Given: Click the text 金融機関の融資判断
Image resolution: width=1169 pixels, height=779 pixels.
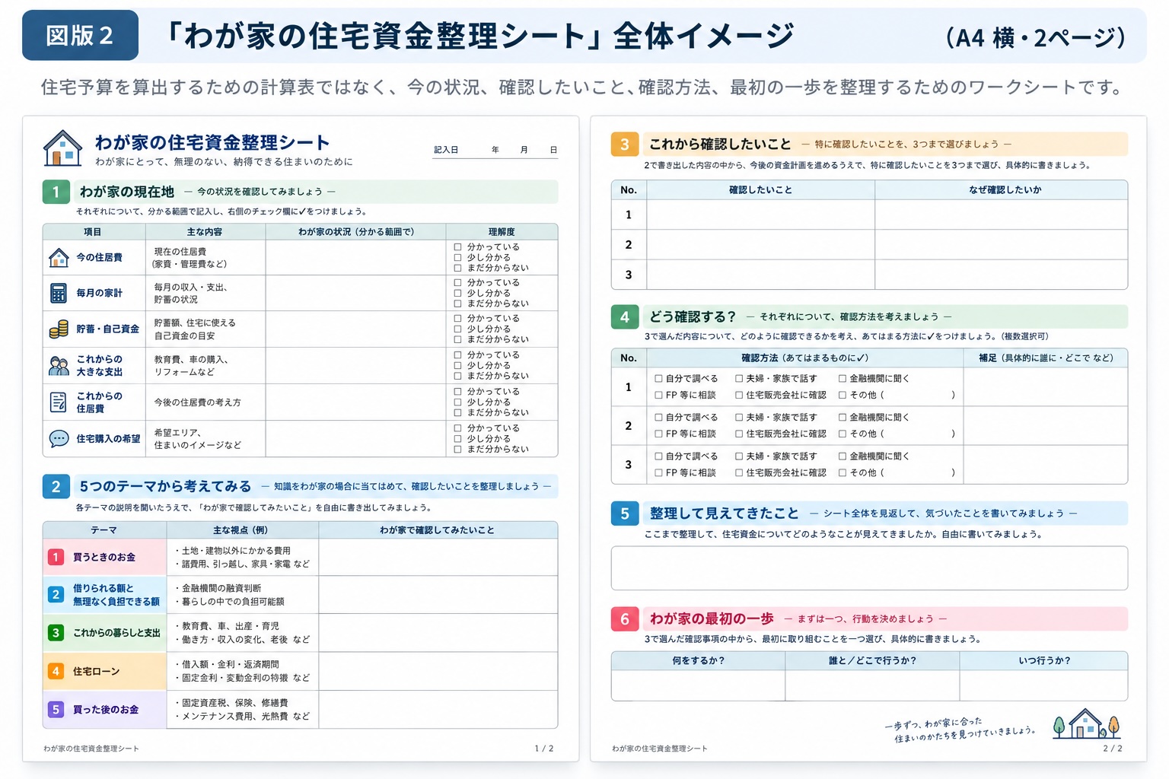Looking at the screenshot, I should pyautogui.click(x=221, y=588).
